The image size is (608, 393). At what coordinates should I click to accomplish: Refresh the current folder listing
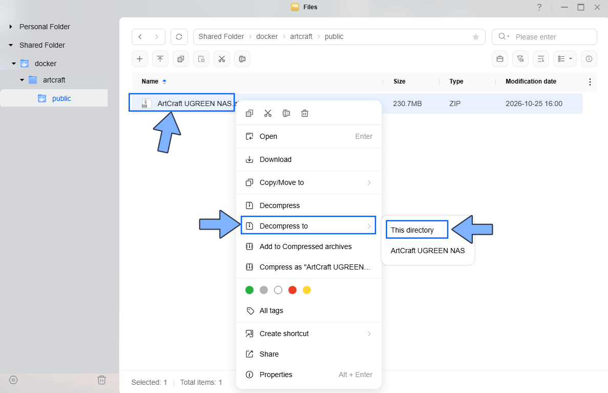pos(179,37)
